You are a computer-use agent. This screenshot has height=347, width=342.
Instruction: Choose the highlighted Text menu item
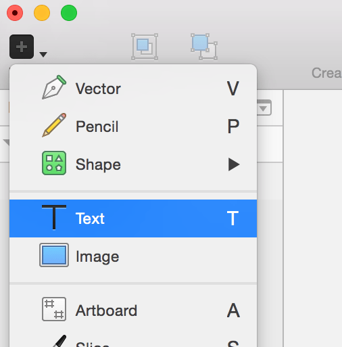point(133,218)
